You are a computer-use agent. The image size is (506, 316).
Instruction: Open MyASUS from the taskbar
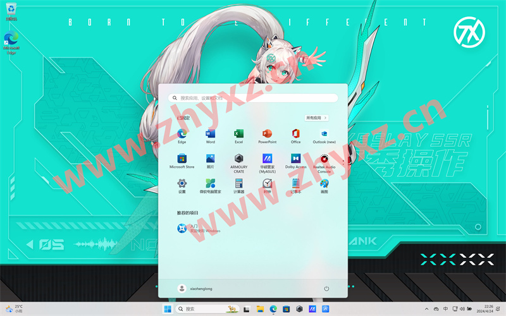(x=312, y=309)
